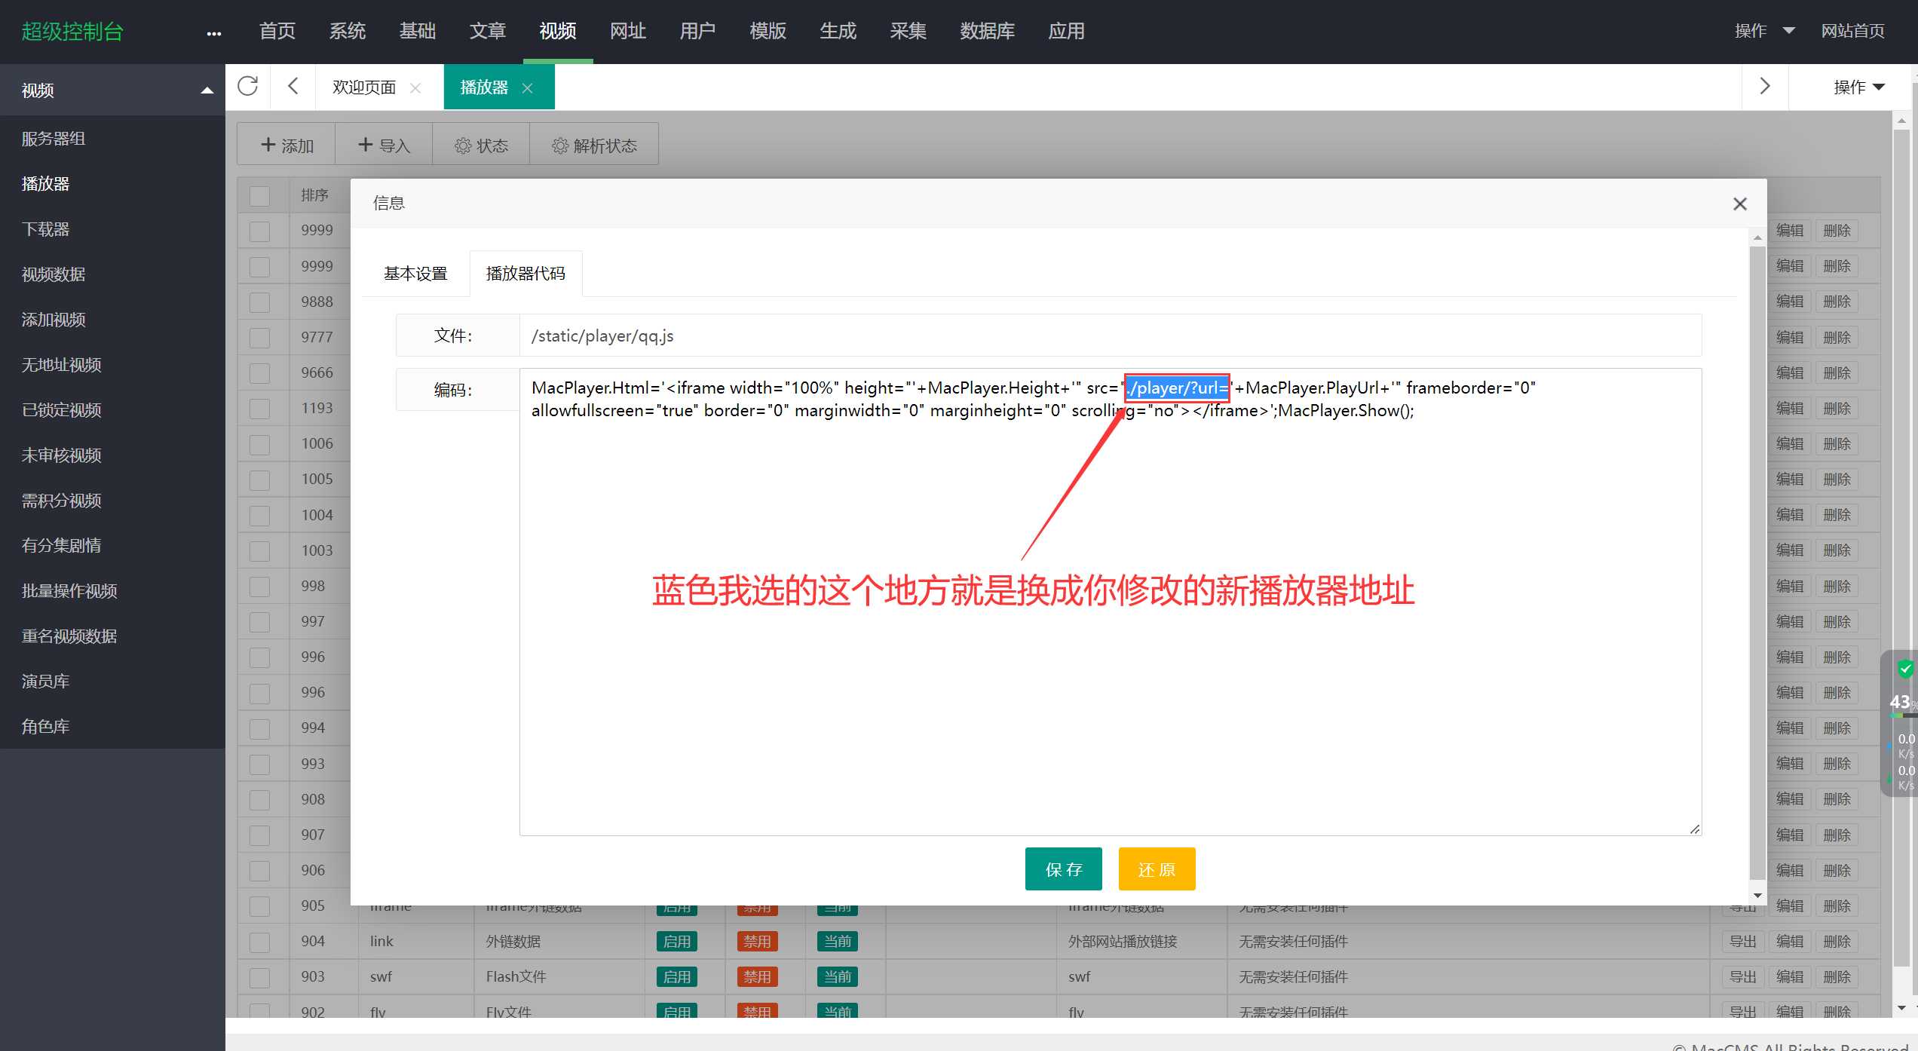Image resolution: width=1918 pixels, height=1051 pixels.
Task: Toggle the select-all checkbox in header
Action: tap(259, 196)
